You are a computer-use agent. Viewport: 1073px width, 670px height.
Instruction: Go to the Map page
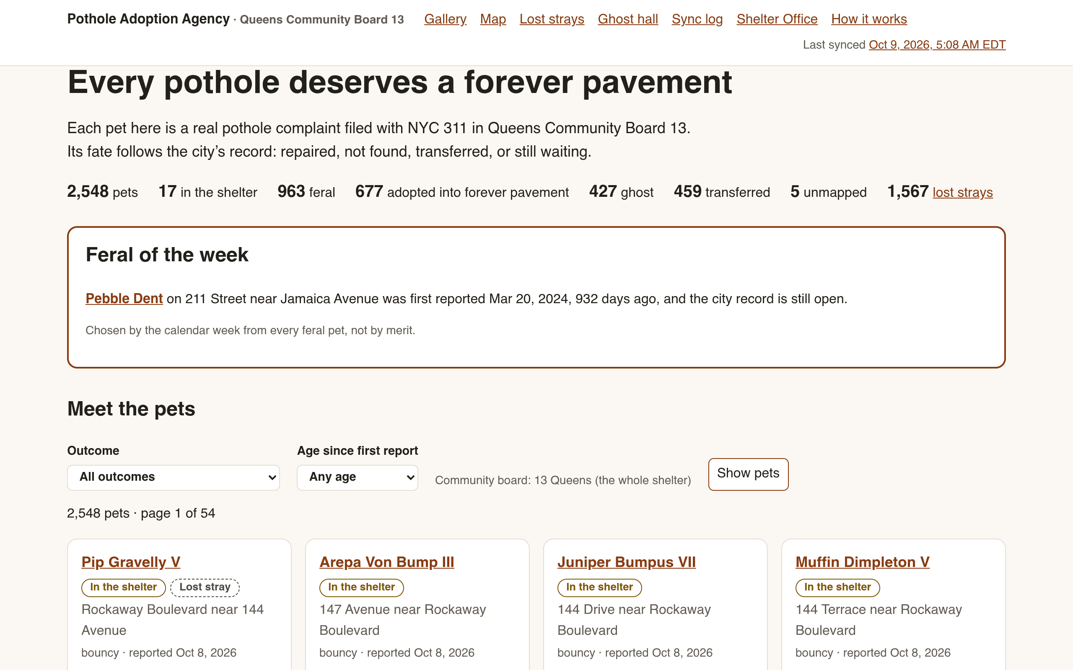click(x=492, y=19)
